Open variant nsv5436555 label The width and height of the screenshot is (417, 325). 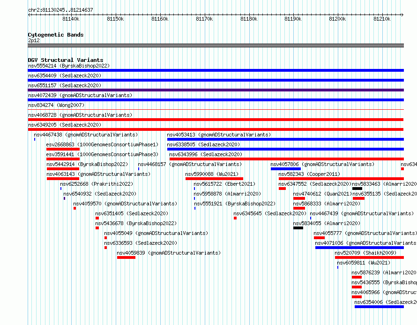pyautogui.click(x=384, y=282)
